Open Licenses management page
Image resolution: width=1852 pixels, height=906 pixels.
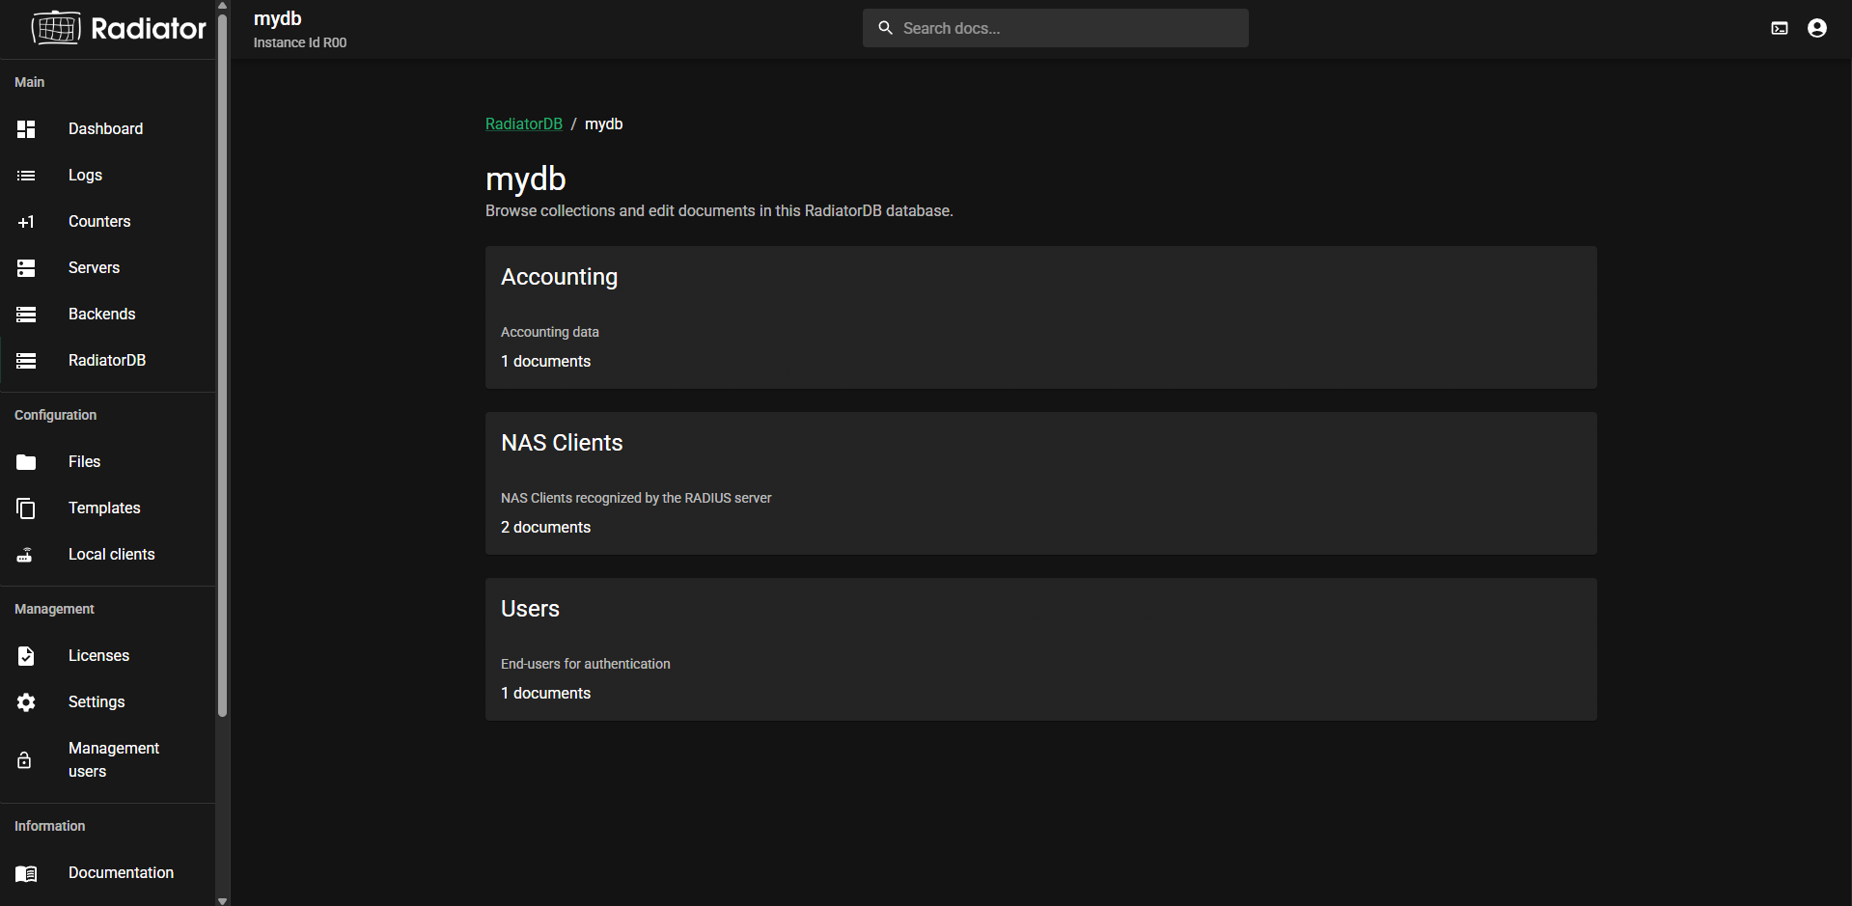[x=98, y=656]
